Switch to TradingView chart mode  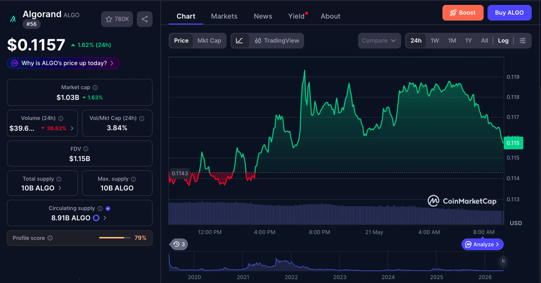coord(277,41)
